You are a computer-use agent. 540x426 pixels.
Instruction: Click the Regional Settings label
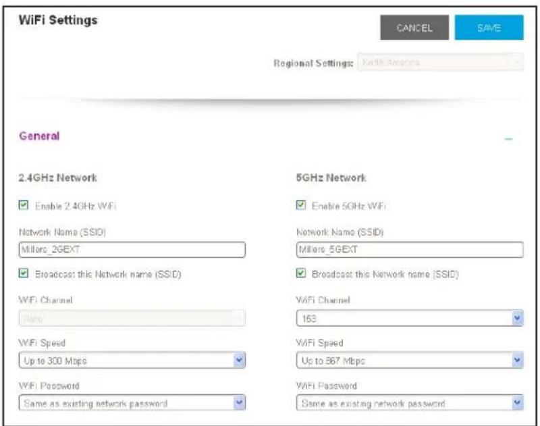coord(313,63)
